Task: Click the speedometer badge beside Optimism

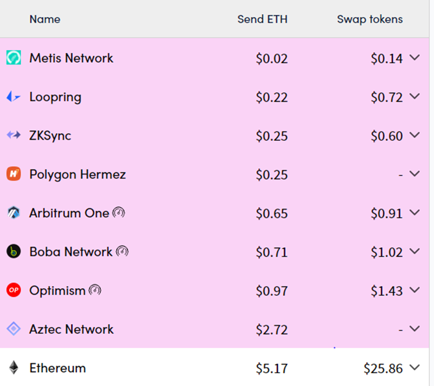Action: (95, 290)
